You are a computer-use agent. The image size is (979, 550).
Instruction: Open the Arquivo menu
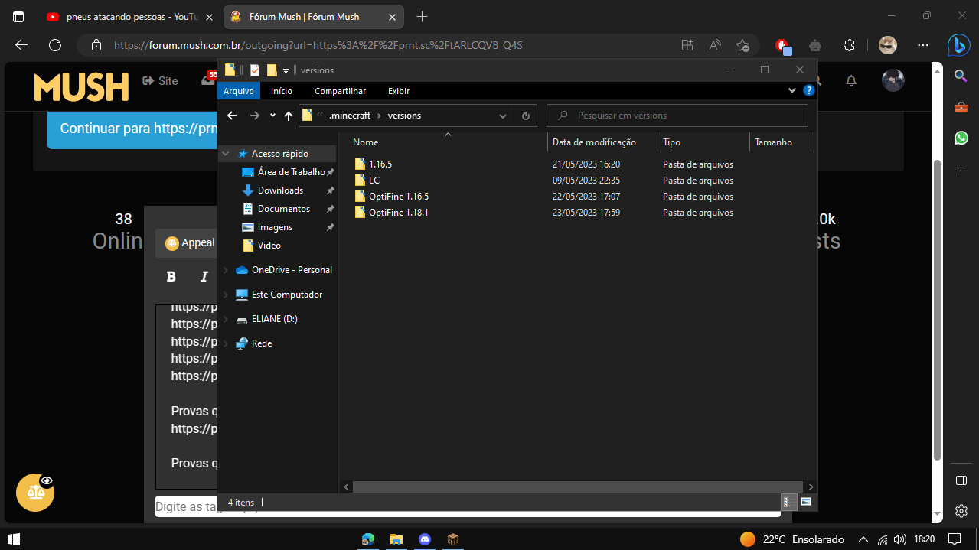coord(239,91)
